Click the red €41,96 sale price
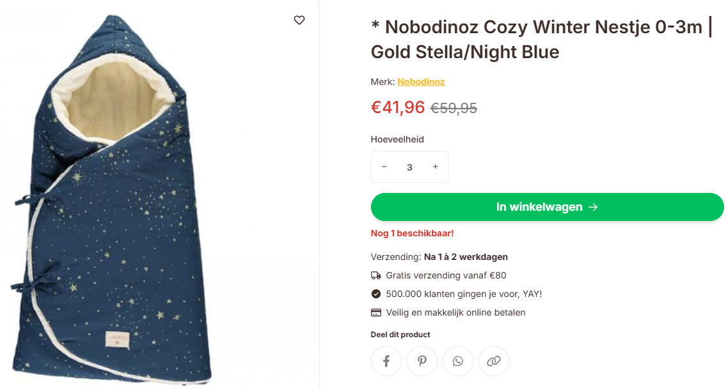Image resolution: width=726 pixels, height=389 pixels. tap(398, 107)
